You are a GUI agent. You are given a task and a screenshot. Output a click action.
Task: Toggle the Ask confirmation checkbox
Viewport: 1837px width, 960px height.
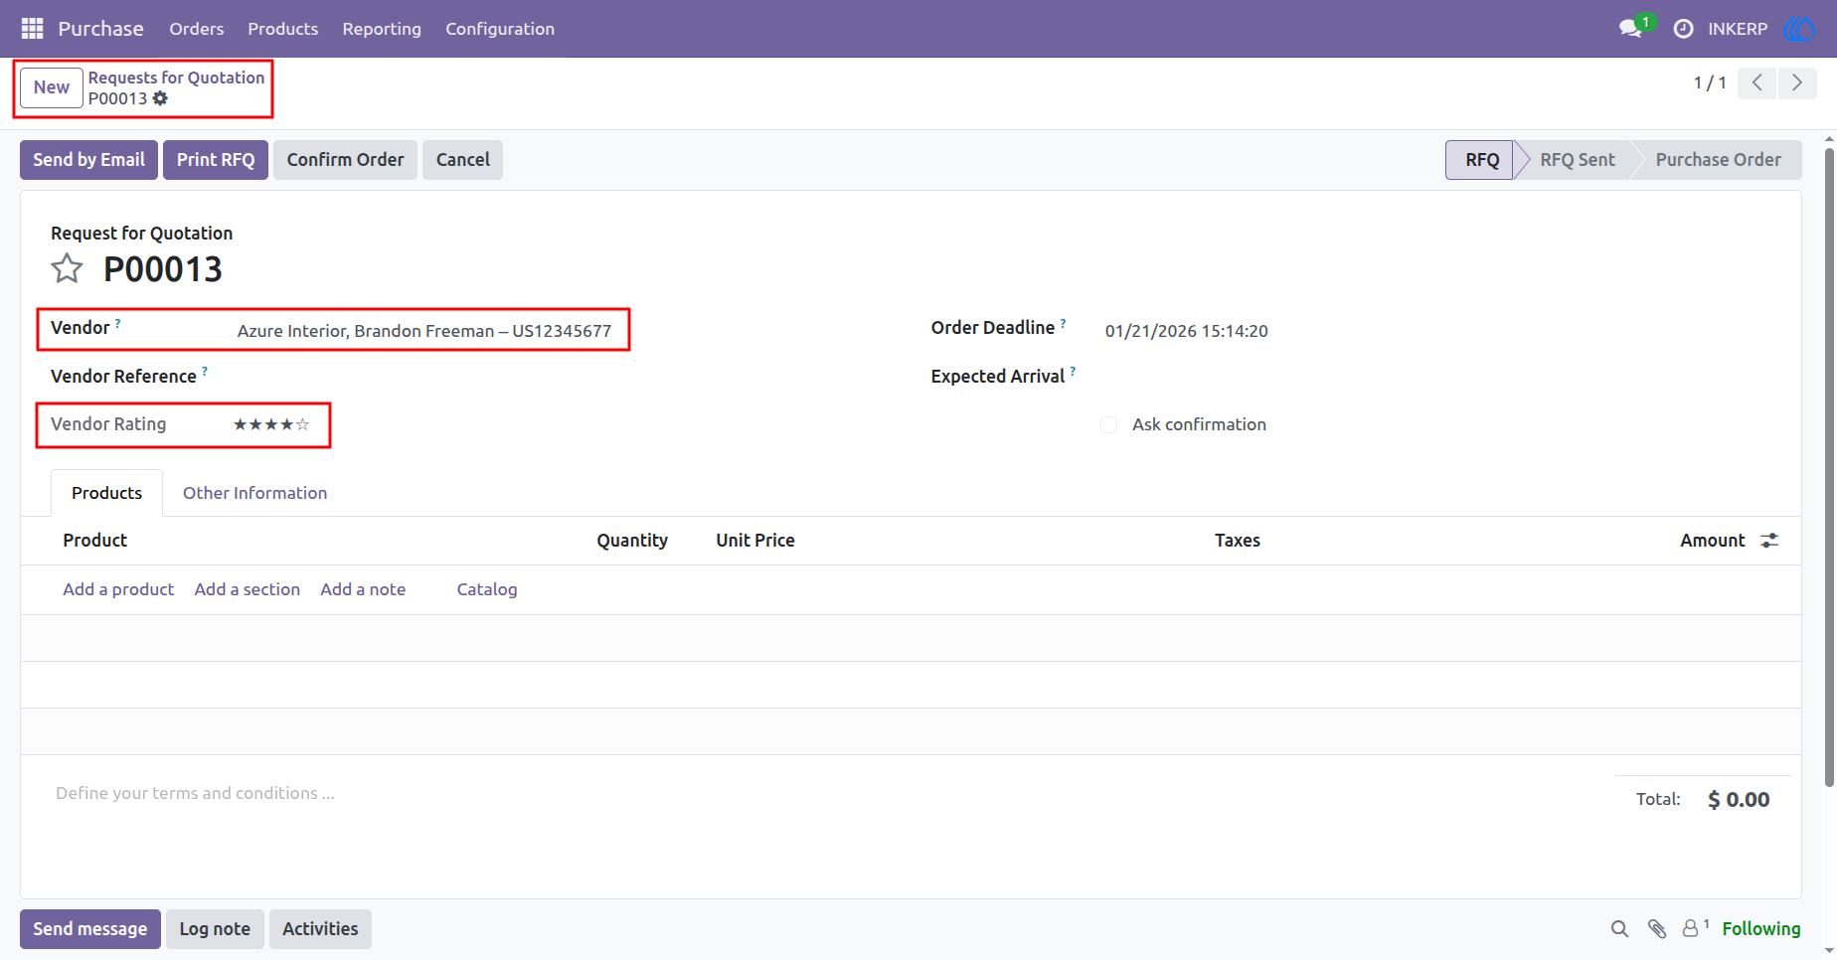[x=1109, y=424]
